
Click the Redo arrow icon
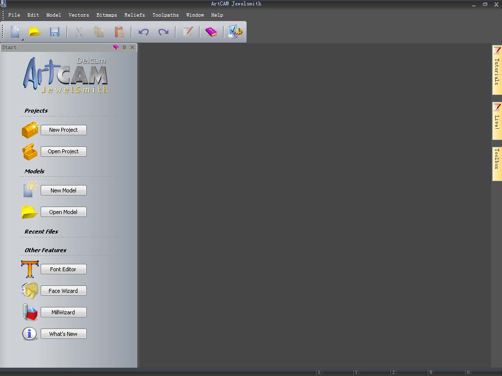click(x=163, y=32)
